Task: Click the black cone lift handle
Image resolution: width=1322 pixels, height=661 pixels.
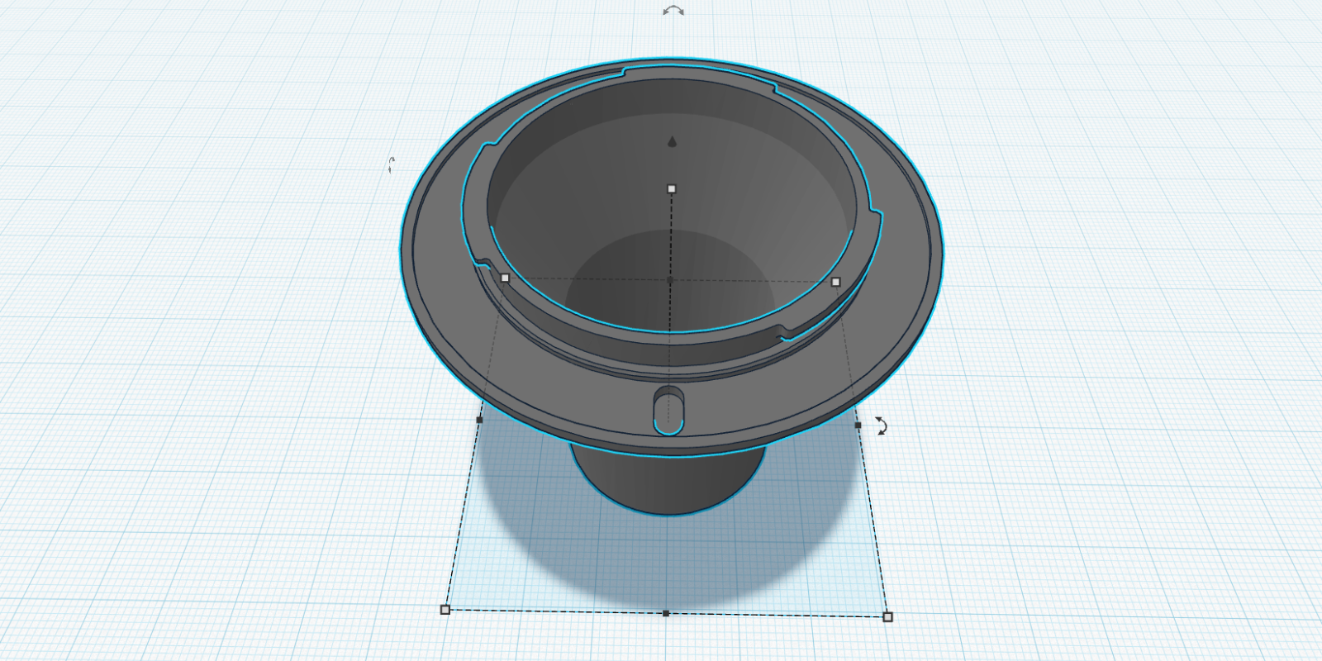Action: pos(672,142)
